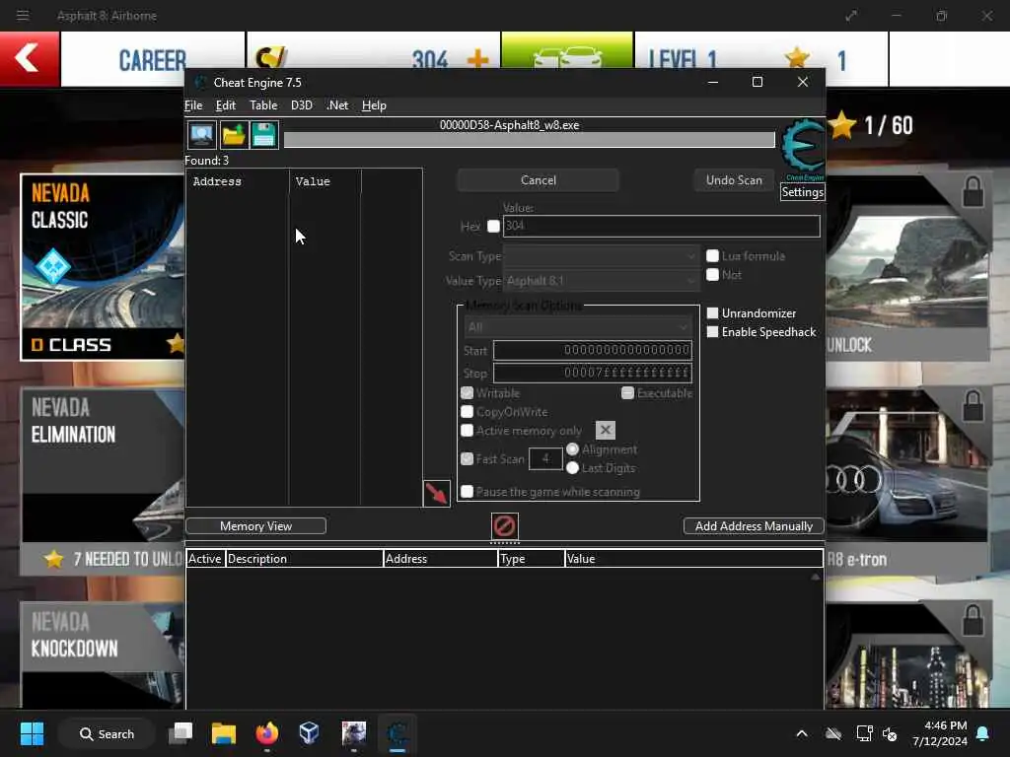Open Cheat Engine Settings
The image size is (1010, 757).
click(803, 192)
